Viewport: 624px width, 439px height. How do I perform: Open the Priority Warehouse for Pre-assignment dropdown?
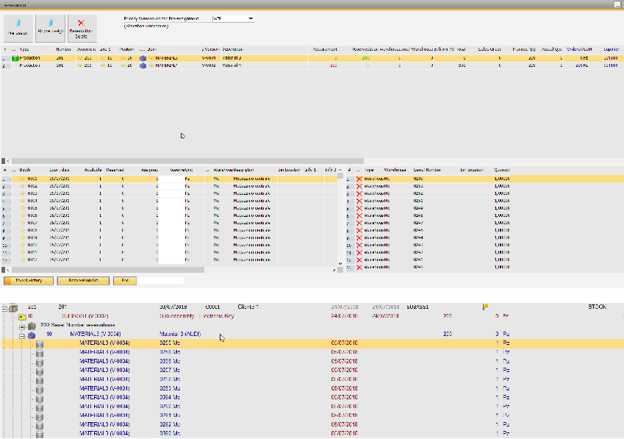(251, 18)
